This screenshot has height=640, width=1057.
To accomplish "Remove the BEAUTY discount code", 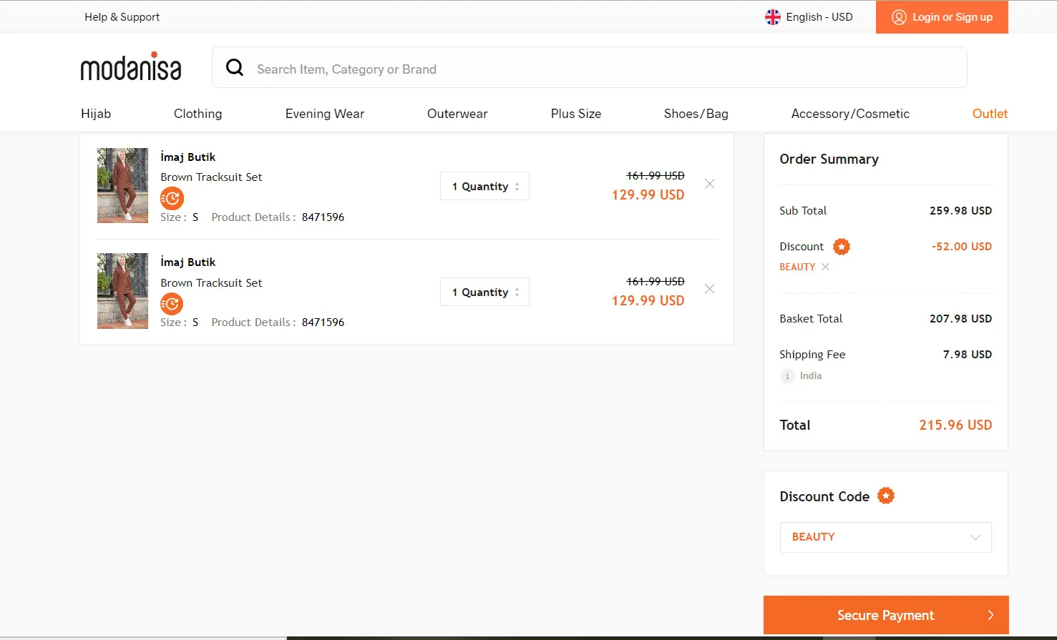I will click(825, 267).
